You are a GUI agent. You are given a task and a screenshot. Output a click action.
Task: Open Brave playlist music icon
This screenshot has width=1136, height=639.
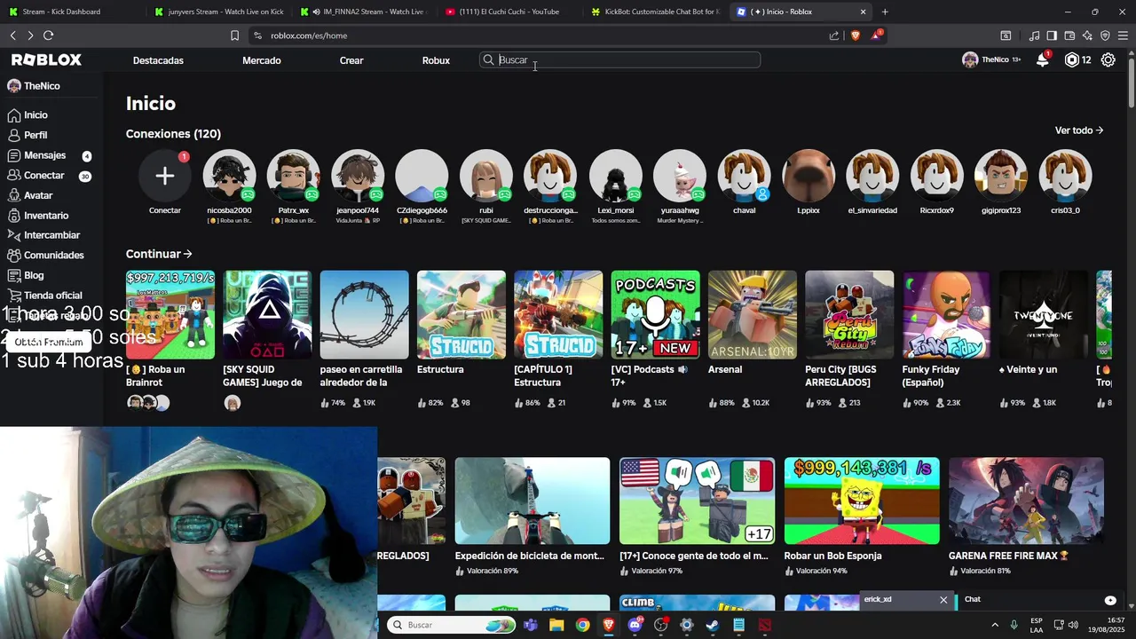point(1035,35)
